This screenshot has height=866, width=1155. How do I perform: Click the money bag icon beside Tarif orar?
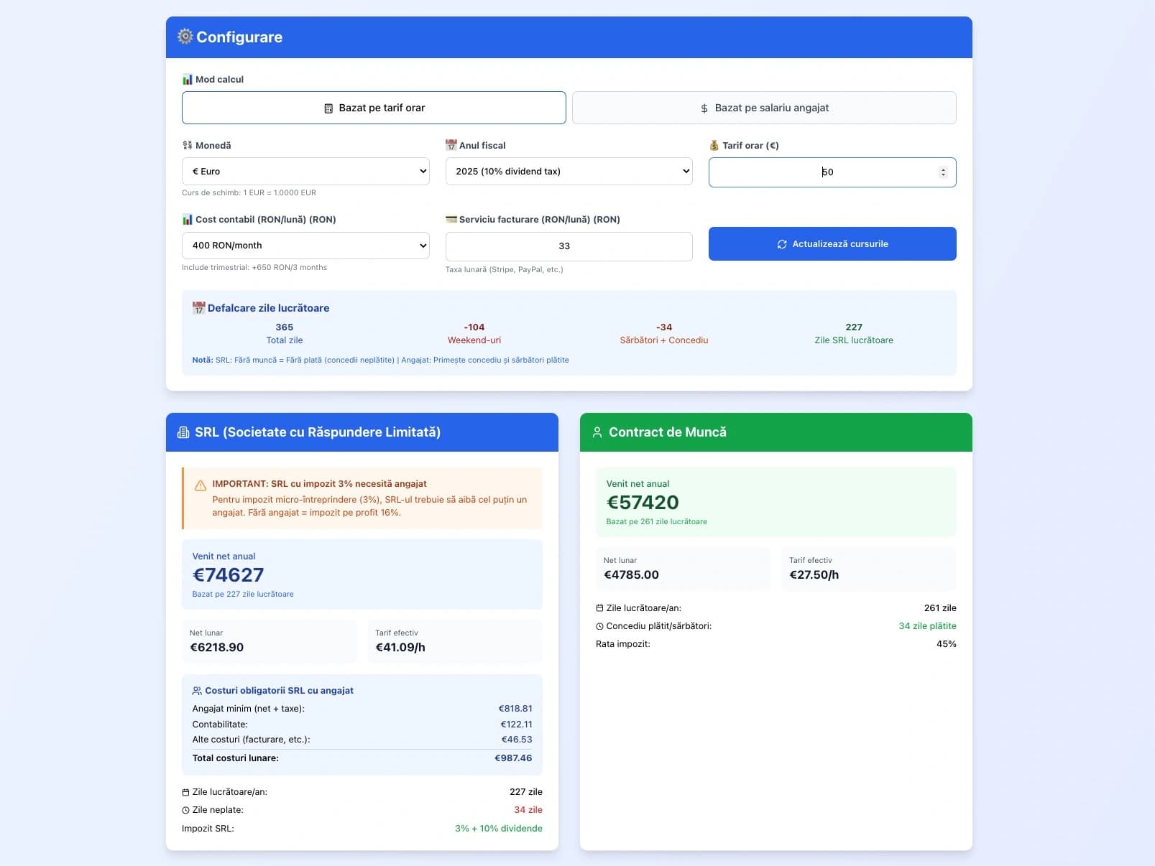(714, 146)
